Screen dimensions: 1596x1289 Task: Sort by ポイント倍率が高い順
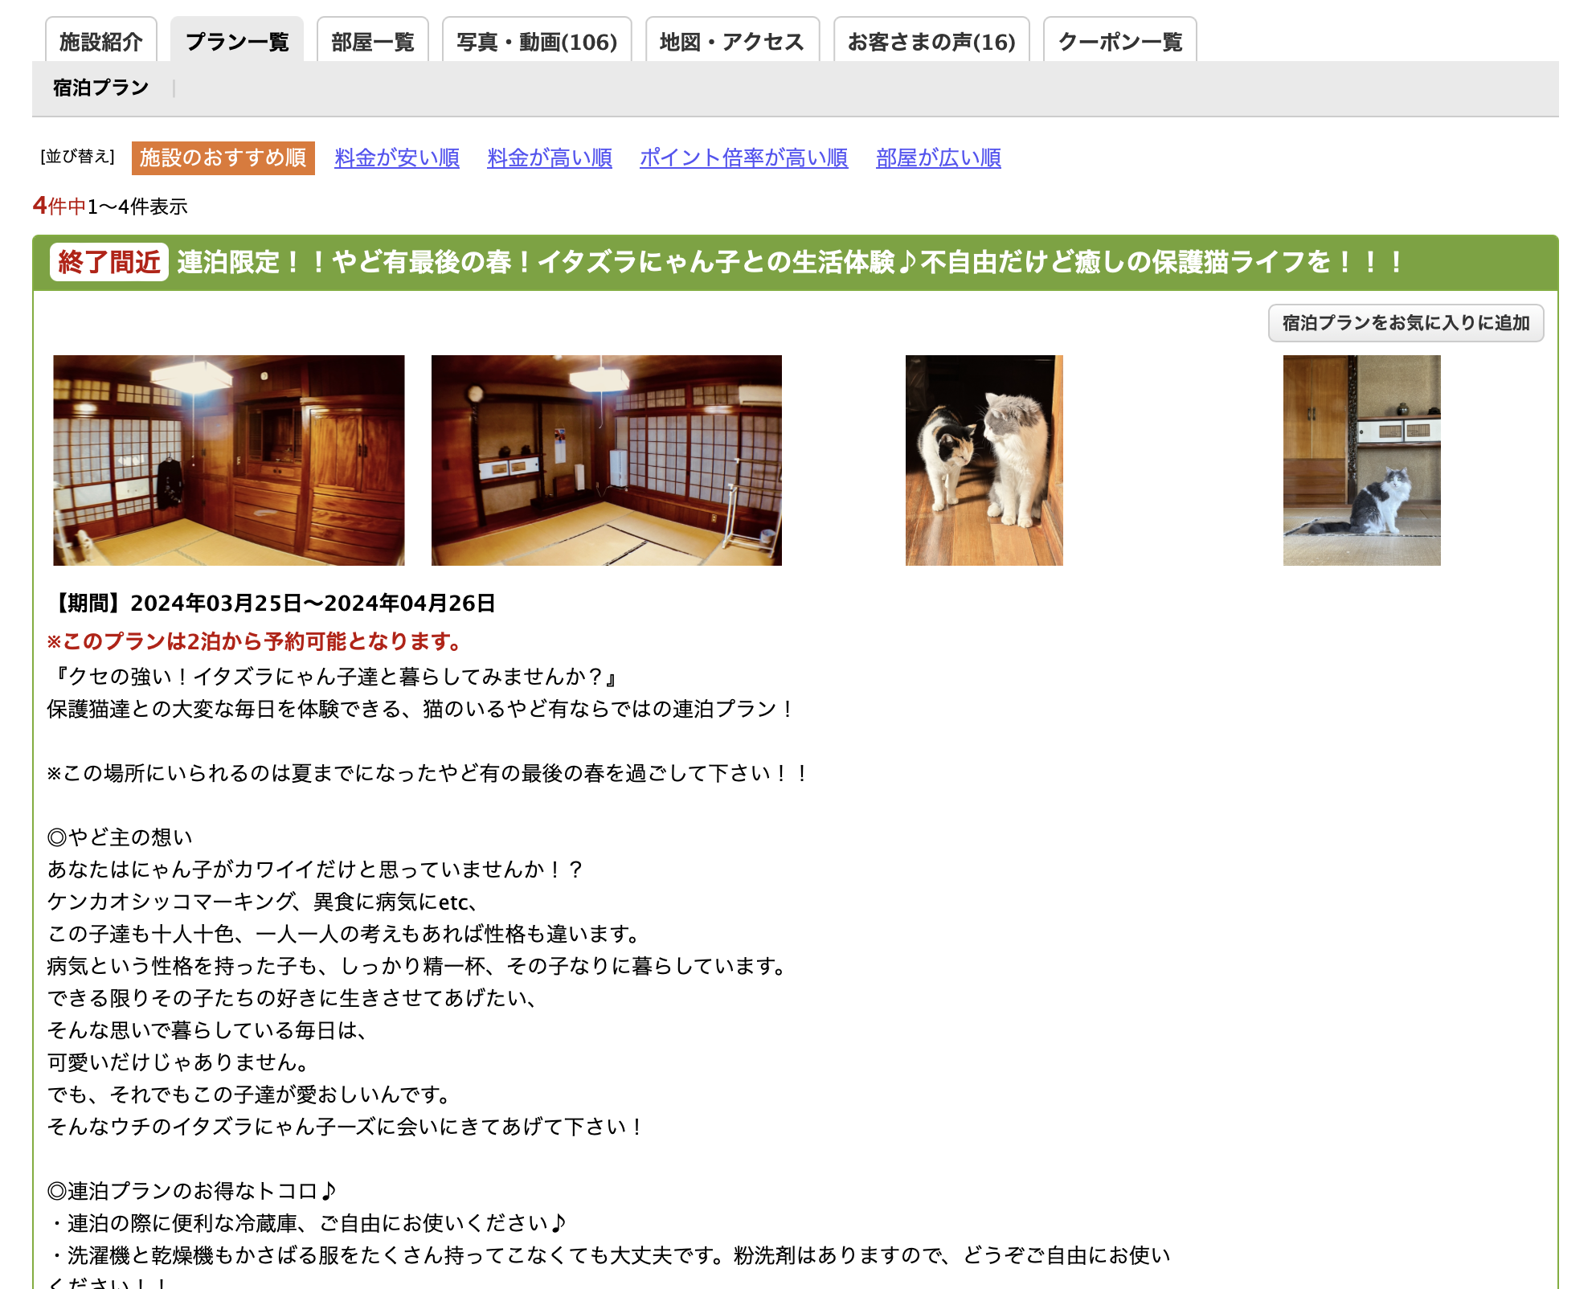[743, 158]
